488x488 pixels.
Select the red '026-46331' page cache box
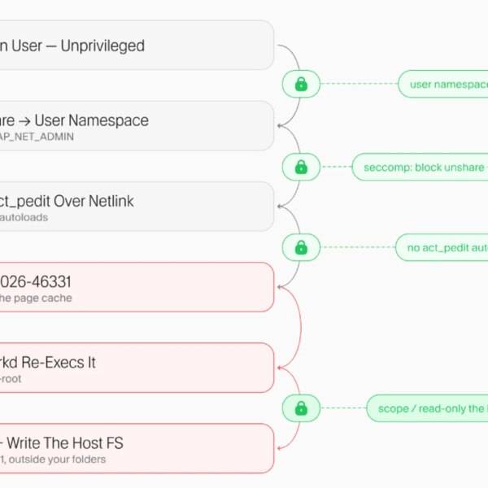tap(137, 287)
